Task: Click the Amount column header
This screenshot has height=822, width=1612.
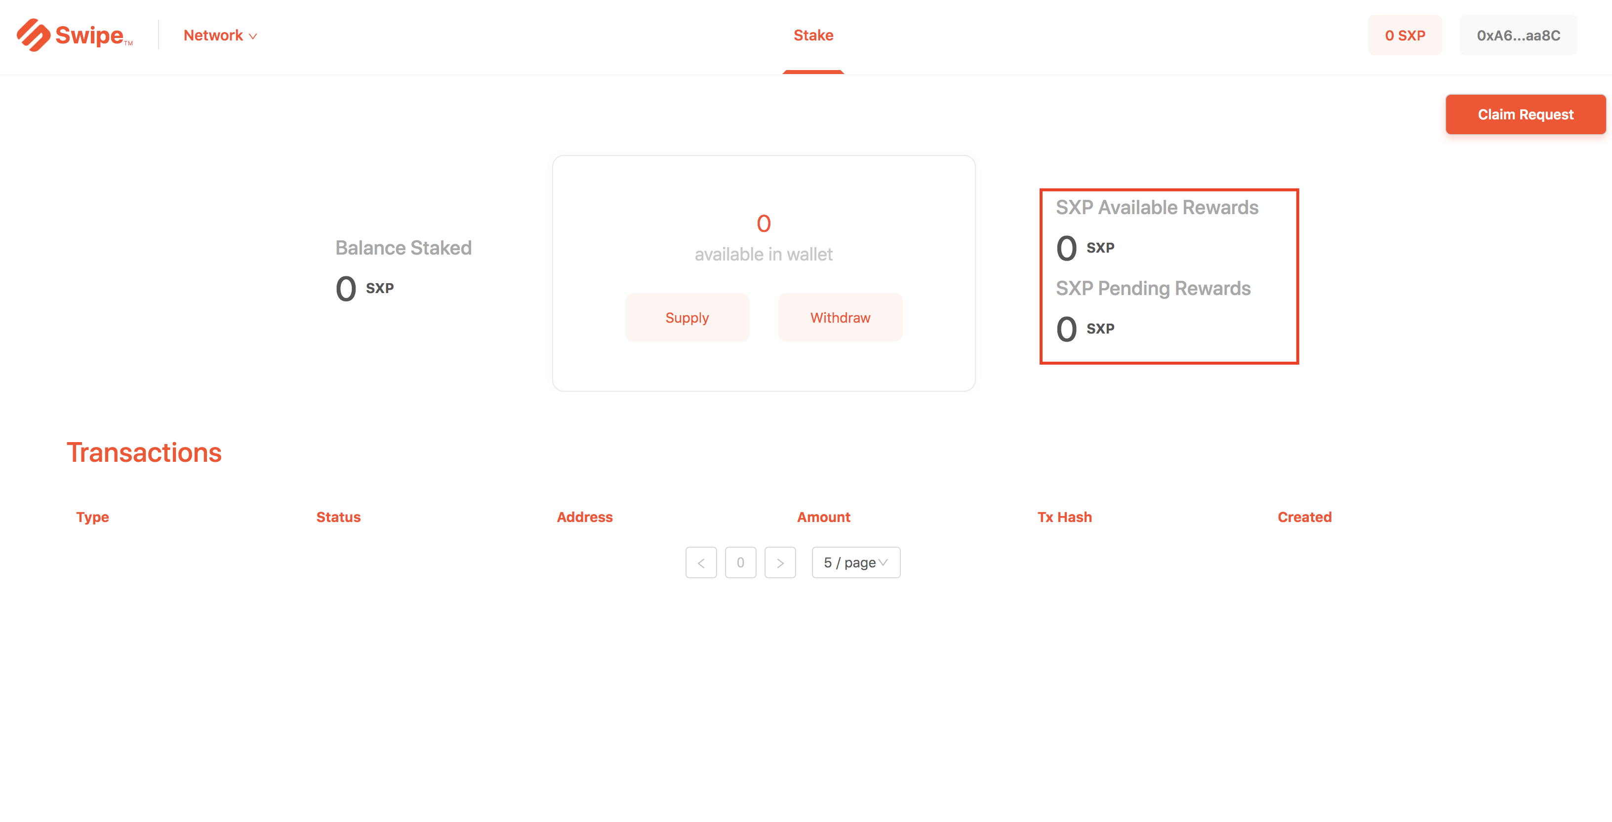Action: (x=823, y=517)
